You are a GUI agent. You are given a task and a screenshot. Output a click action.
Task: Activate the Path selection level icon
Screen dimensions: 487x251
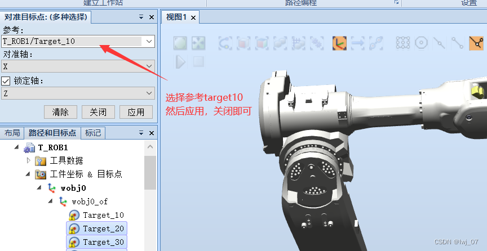click(x=376, y=43)
